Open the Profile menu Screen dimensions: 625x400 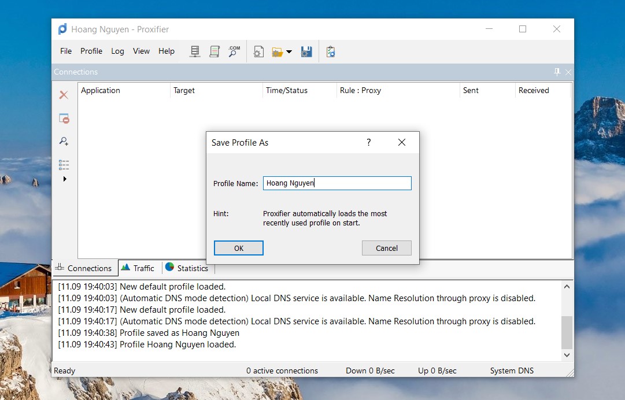[91, 51]
